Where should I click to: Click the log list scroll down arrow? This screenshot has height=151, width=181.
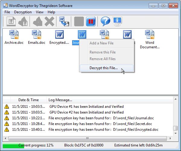176,133
